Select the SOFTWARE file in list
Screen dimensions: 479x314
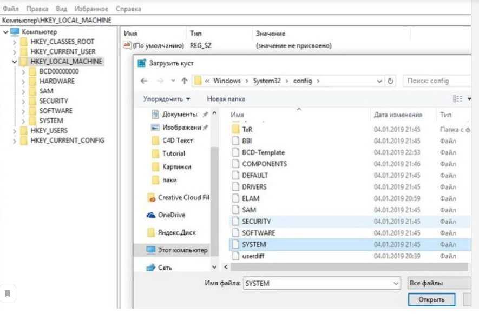[258, 233]
